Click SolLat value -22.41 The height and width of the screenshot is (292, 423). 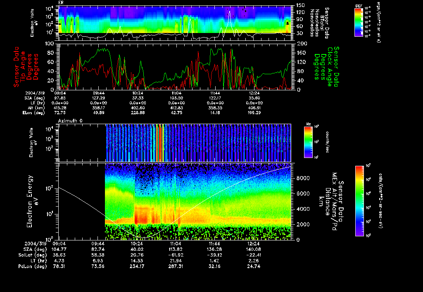253,255
